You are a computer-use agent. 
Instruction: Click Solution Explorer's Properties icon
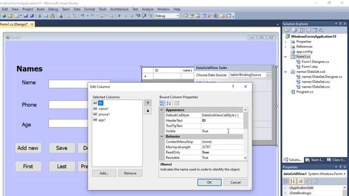click(x=287, y=30)
